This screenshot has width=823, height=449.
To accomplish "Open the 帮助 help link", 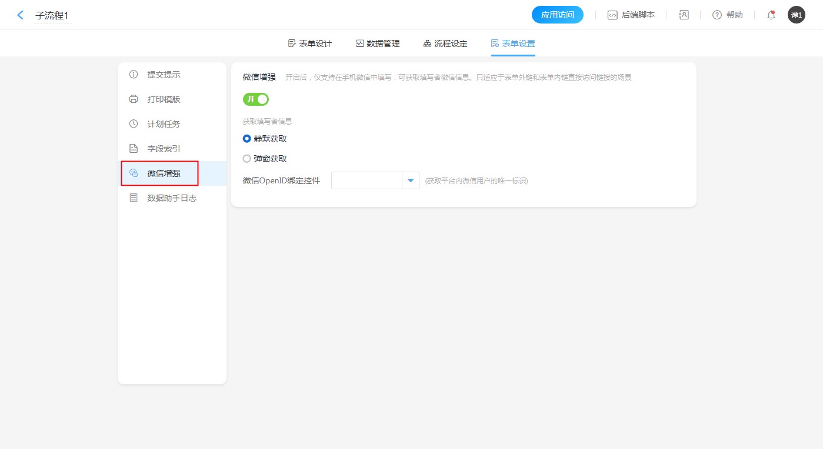I will pos(728,15).
